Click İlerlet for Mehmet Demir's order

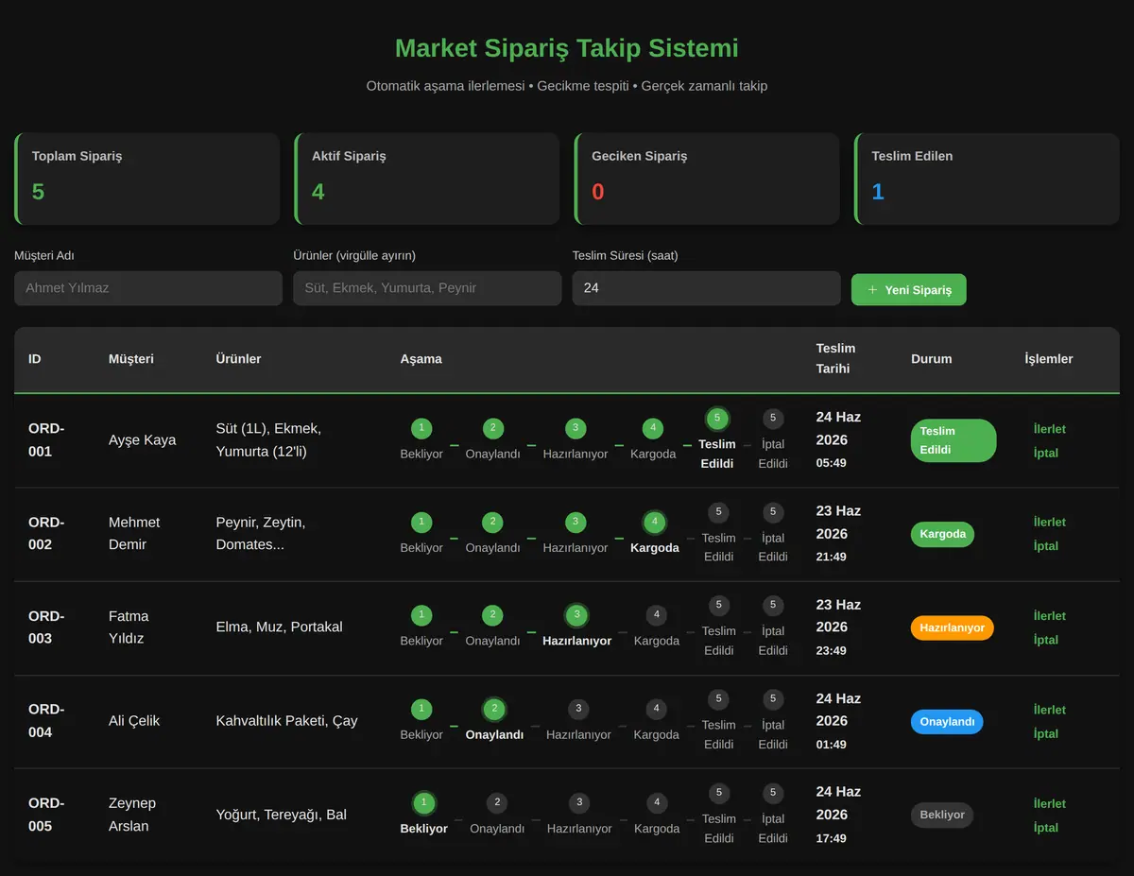click(x=1049, y=522)
